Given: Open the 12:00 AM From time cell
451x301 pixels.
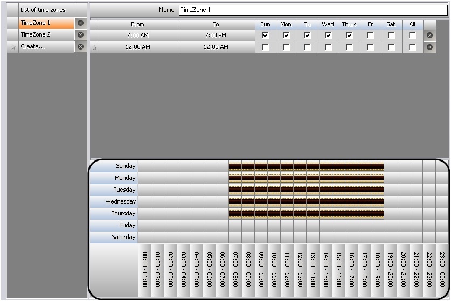Looking at the screenshot, I should [137, 47].
